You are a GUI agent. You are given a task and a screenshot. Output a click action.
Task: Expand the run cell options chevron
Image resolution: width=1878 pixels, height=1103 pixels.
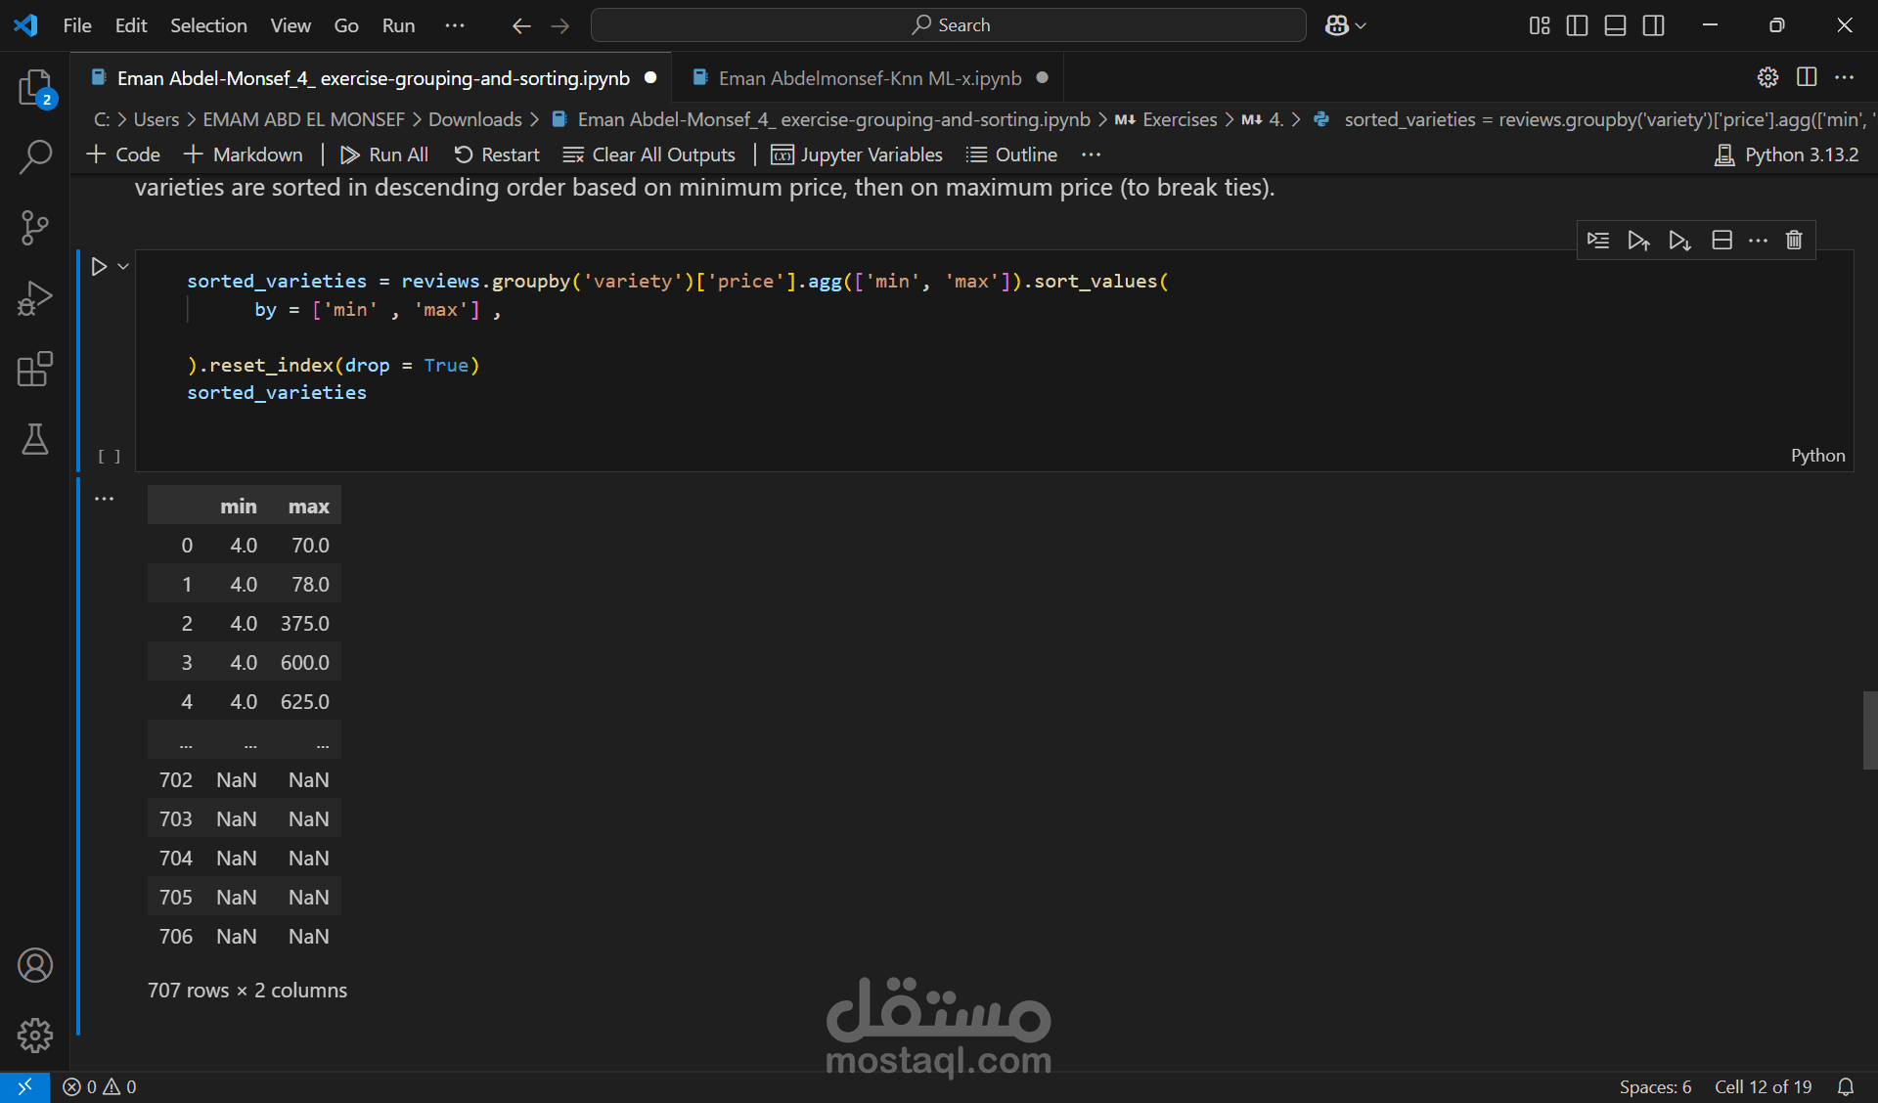point(123,266)
